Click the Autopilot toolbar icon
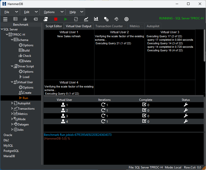206x170 pixels. tap(76, 19)
